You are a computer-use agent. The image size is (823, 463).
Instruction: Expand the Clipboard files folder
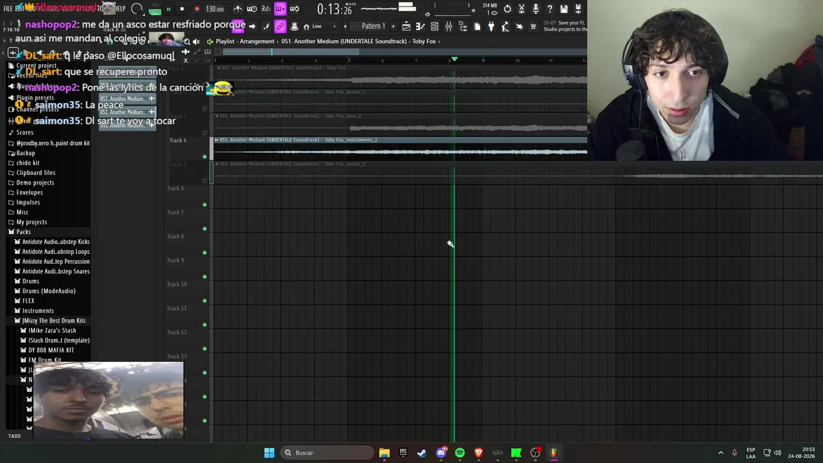36,172
